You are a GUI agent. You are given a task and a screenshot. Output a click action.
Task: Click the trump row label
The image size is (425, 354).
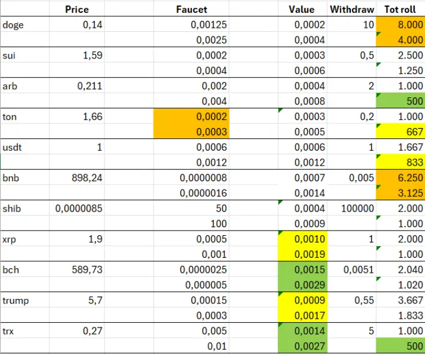25,300
